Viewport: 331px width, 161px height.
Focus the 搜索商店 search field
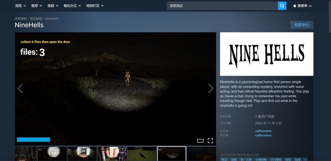click(x=222, y=6)
